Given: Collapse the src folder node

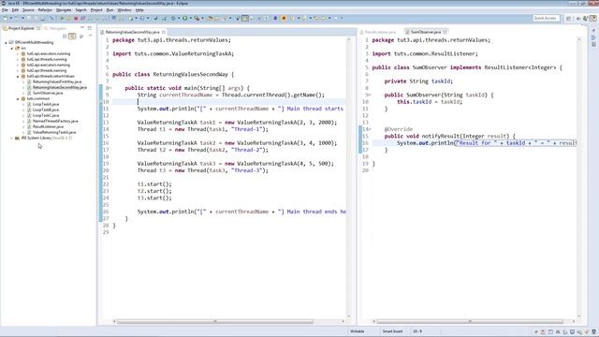Looking at the screenshot, I should 12,49.
